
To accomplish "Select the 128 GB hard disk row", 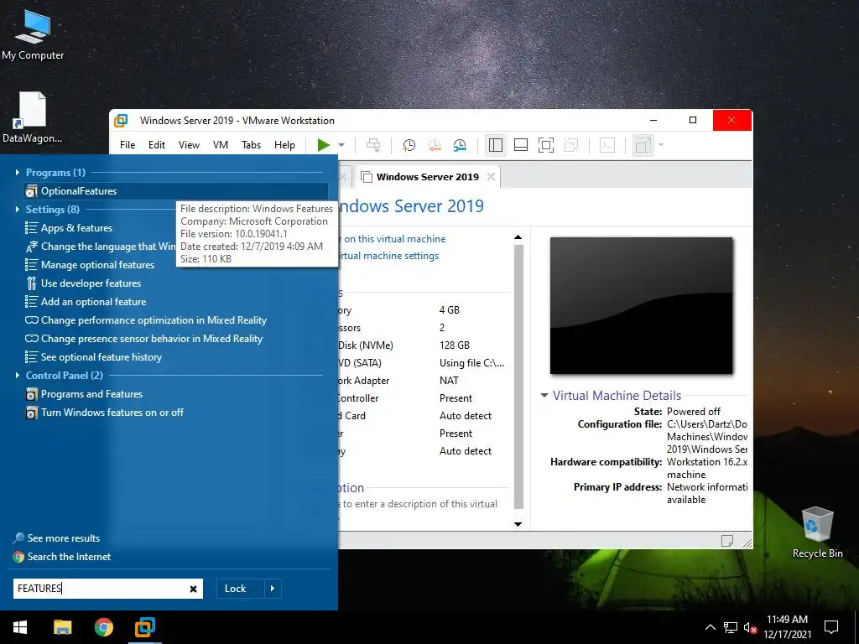I will (423, 345).
